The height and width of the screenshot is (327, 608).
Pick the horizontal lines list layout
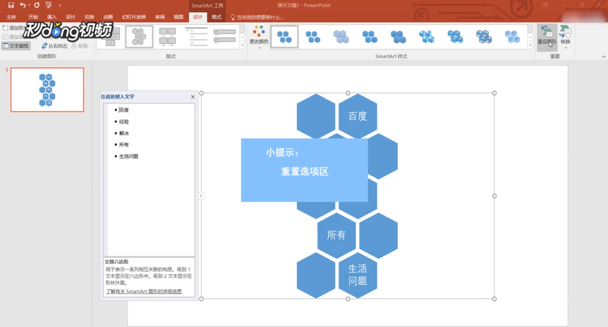pyautogui.click(x=196, y=37)
